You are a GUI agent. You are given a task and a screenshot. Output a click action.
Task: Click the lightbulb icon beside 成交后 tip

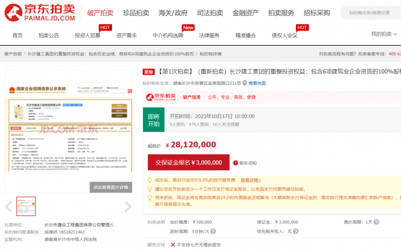[150, 180]
